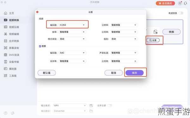Open the 声音轨道 dropdown
The image size is (190, 118).
pyautogui.click(x=124, y=53)
